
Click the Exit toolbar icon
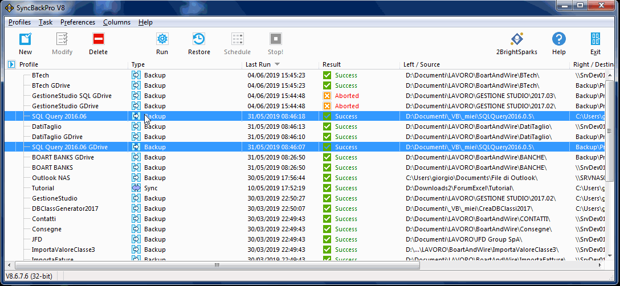[x=595, y=39]
